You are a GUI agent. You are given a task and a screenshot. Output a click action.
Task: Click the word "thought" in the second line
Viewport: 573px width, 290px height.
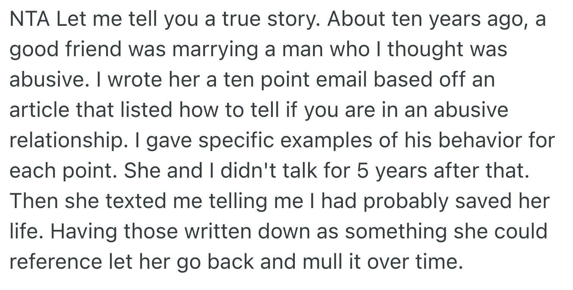pyautogui.click(x=424, y=50)
